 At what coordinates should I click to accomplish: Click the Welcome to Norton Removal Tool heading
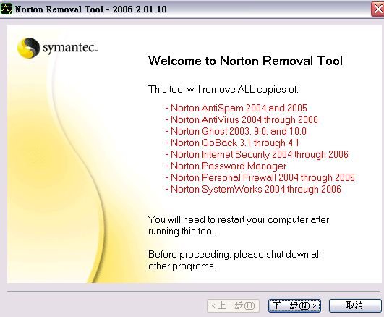coord(245,61)
